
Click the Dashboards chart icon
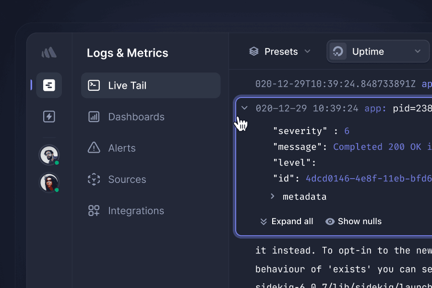(94, 117)
